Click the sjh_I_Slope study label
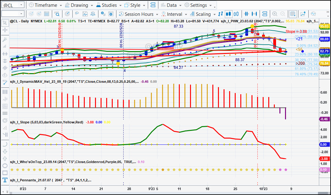331x195 pixels. [x=47, y=122]
